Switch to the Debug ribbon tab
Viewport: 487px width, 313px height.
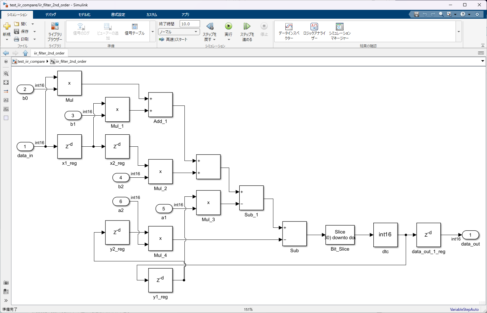[50, 15]
